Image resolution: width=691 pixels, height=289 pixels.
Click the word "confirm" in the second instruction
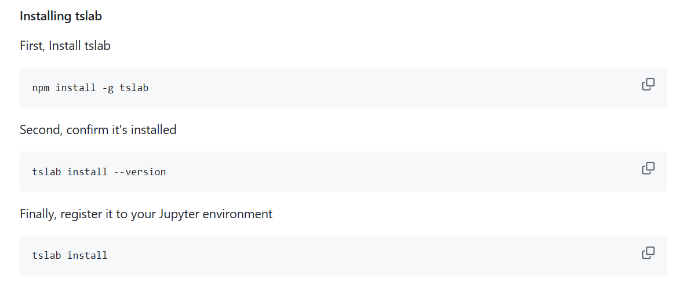(x=88, y=130)
